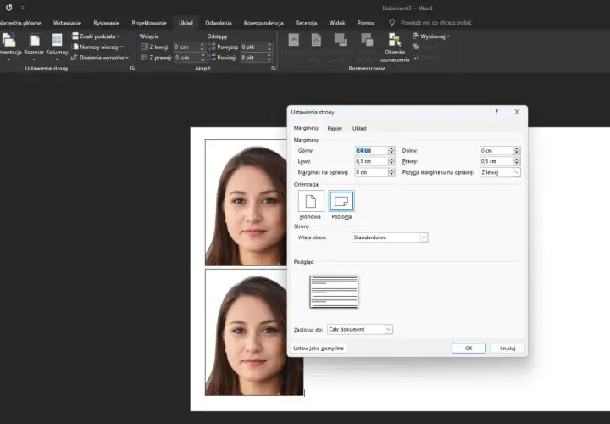This screenshot has width=610, height=424.
Task: Adjust Lewy margin spinner arrows
Action: (x=391, y=161)
